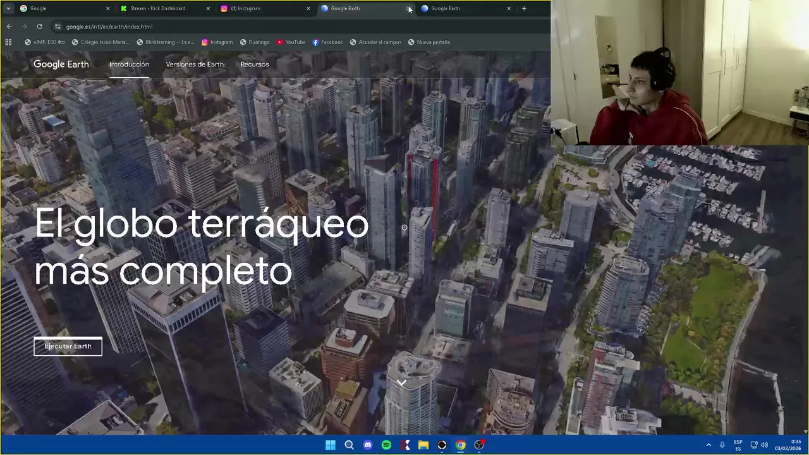809x455 pixels.
Task: Select the Introducción menu item
Action: click(x=129, y=64)
